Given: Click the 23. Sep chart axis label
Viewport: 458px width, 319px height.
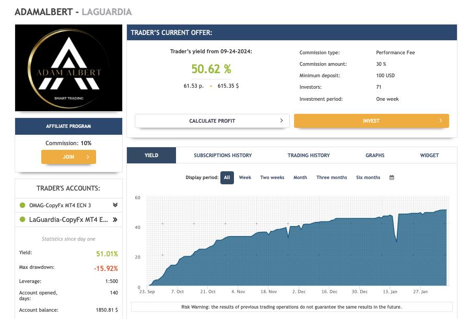Looking at the screenshot, I should coord(147,291).
